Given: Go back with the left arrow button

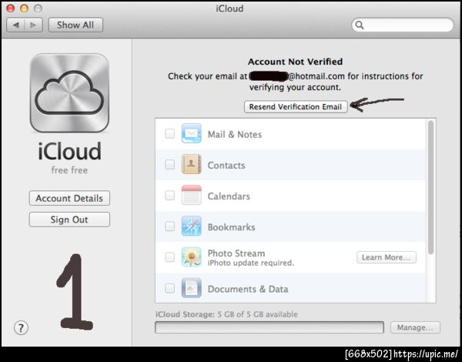Looking at the screenshot, I should 15,25.
